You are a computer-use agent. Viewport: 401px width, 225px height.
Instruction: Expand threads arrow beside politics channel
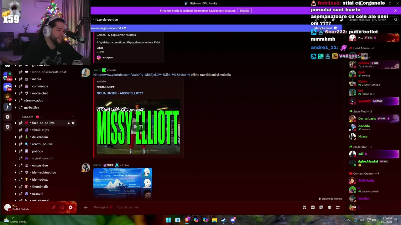pos(16,151)
